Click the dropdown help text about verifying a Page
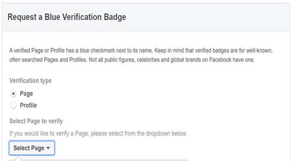The height and width of the screenshot is (161, 292). 98,133
